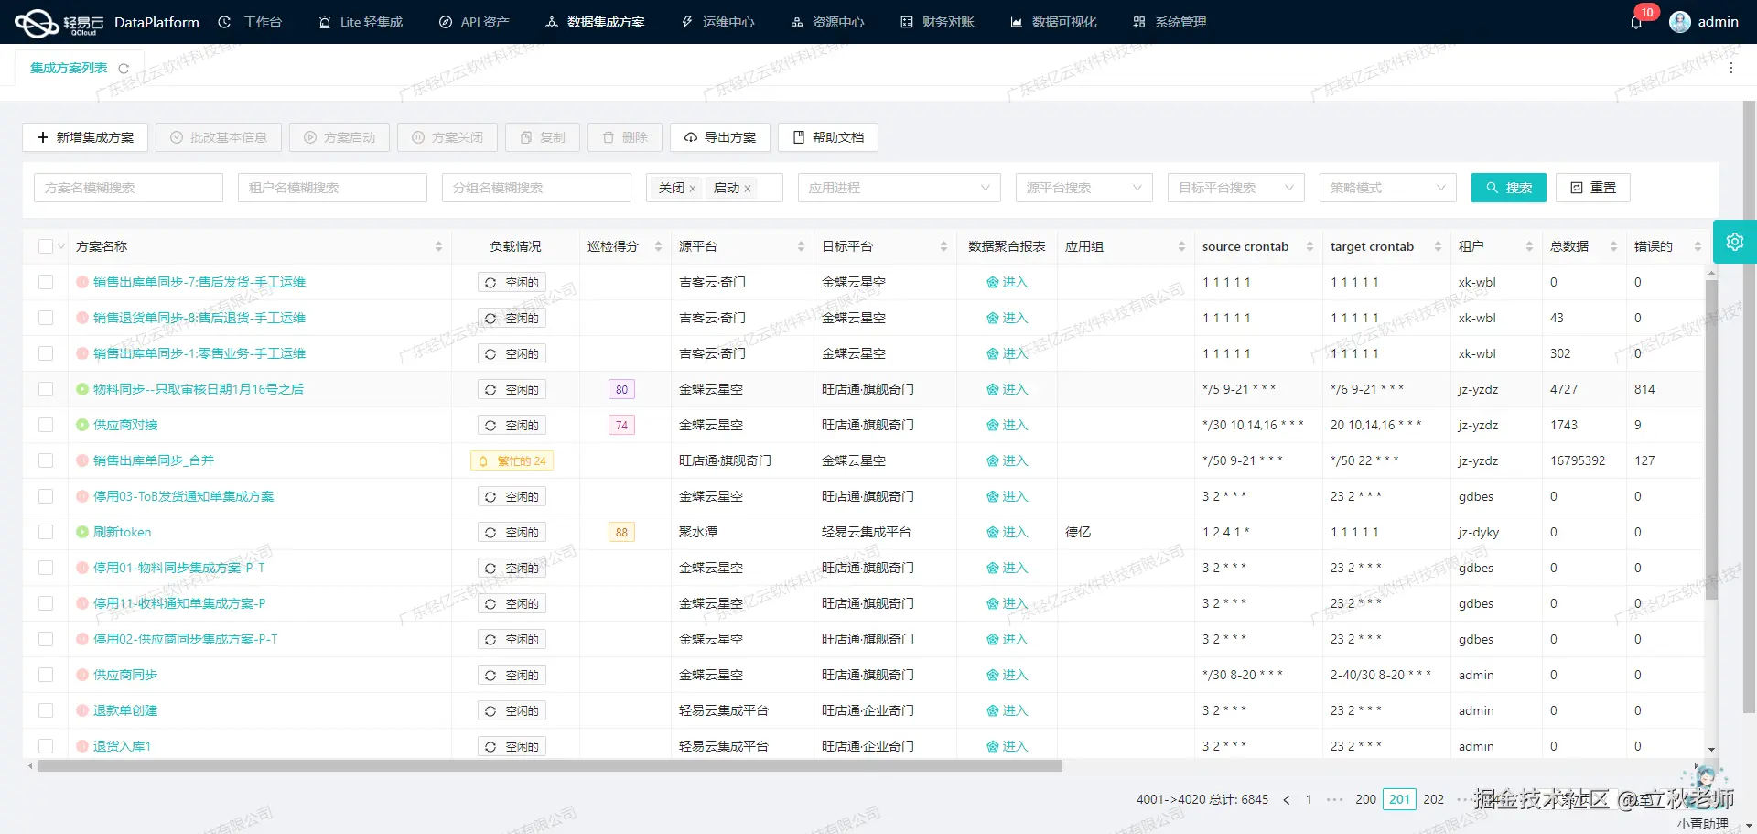1757x834 pixels.
Task: Open the gear settings panel on right edge
Action: coord(1735,241)
